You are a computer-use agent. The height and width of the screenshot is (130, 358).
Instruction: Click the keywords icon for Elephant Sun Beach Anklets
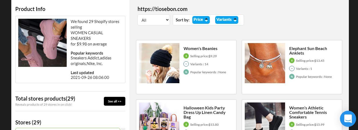pyautogui.click(x=292, y=77)
